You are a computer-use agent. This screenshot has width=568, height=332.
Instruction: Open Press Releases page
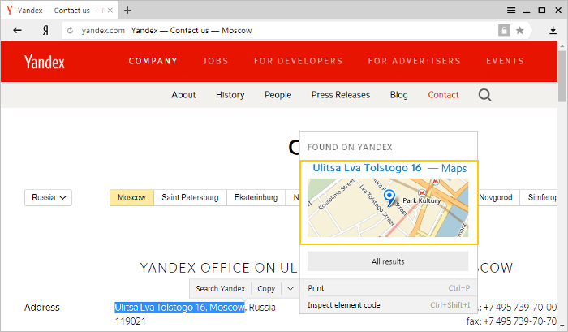[341, 95]
